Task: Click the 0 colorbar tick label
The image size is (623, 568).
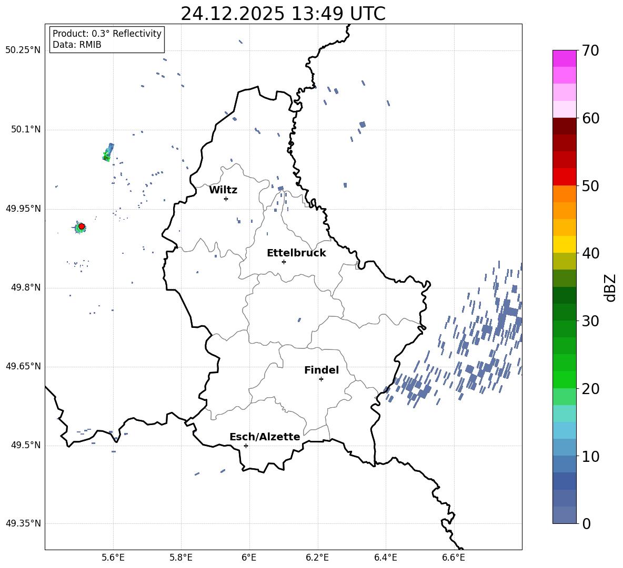Action: 586,523
